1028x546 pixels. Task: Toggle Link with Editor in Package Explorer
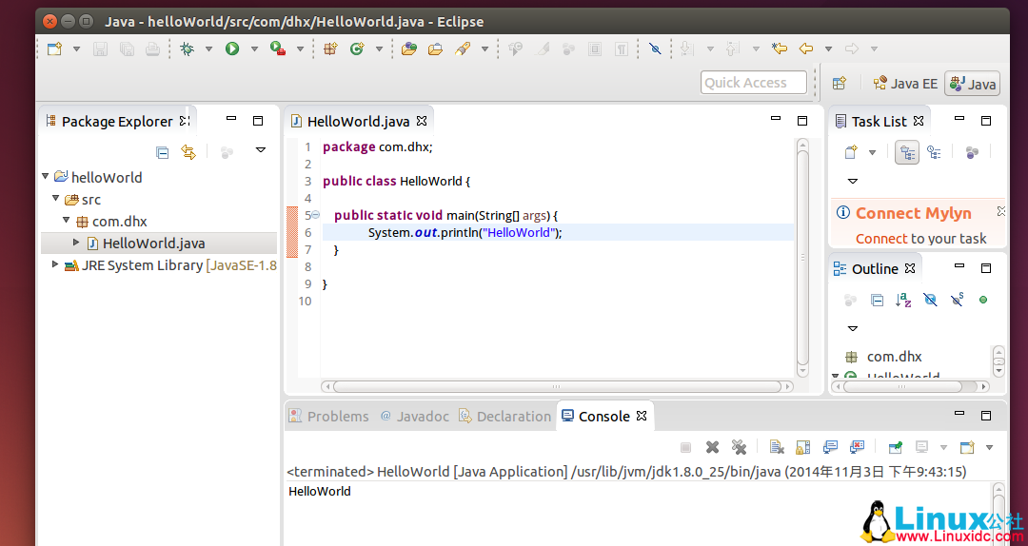tap(188, 153)
